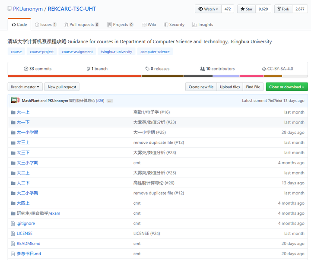This screenshot has width=311, height=260.
Task: View the 9,629 stargazers count
Action: tap(263, 9)
